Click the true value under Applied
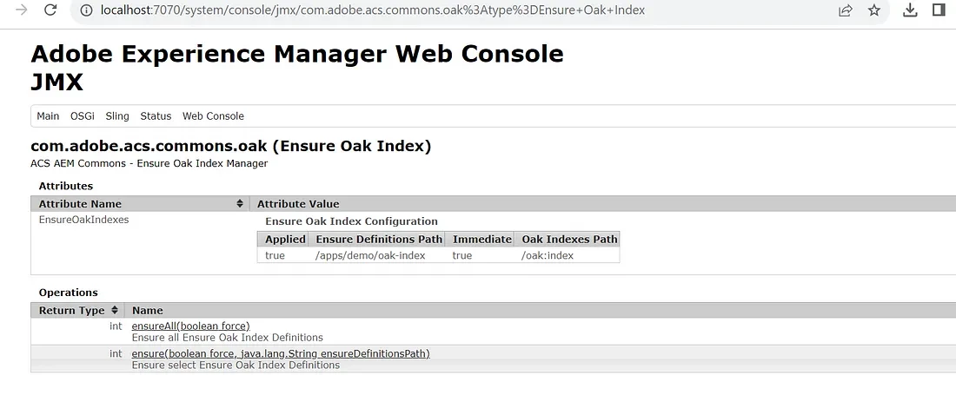956x415 pixels. pos(275,255)
